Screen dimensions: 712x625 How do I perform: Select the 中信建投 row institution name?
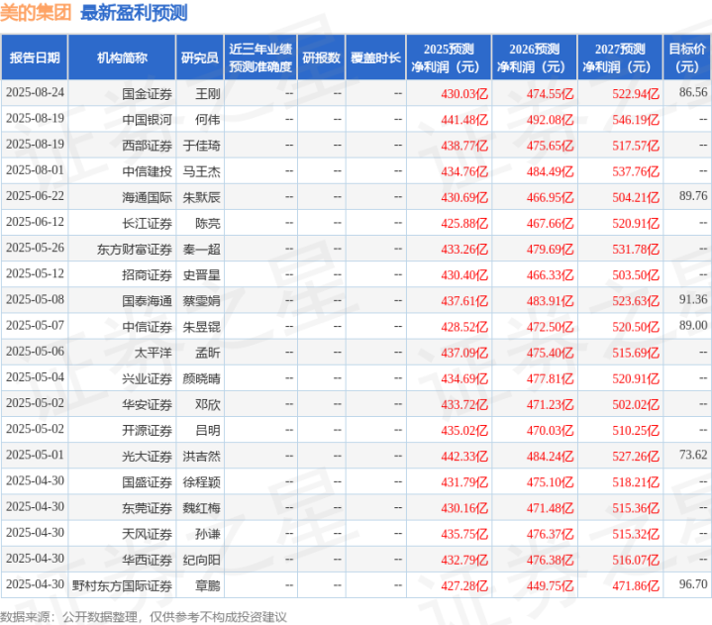pyautogui.click(x=147, y=171)
